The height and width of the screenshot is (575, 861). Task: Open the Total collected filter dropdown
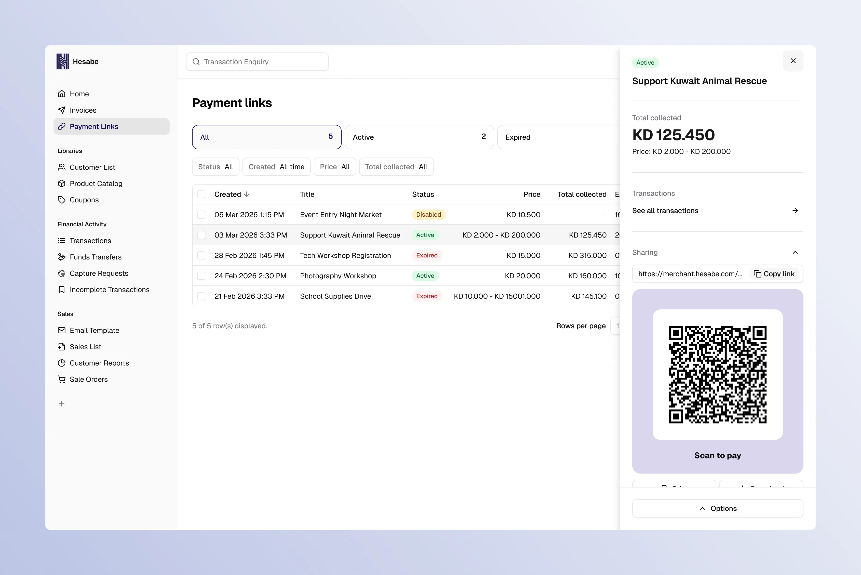click(x=396, y=167)
